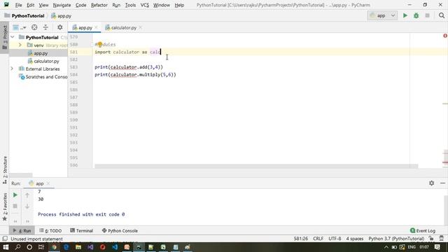Toggle the Favorites tool window side tab
448x252 pixels.
[5, 206]
